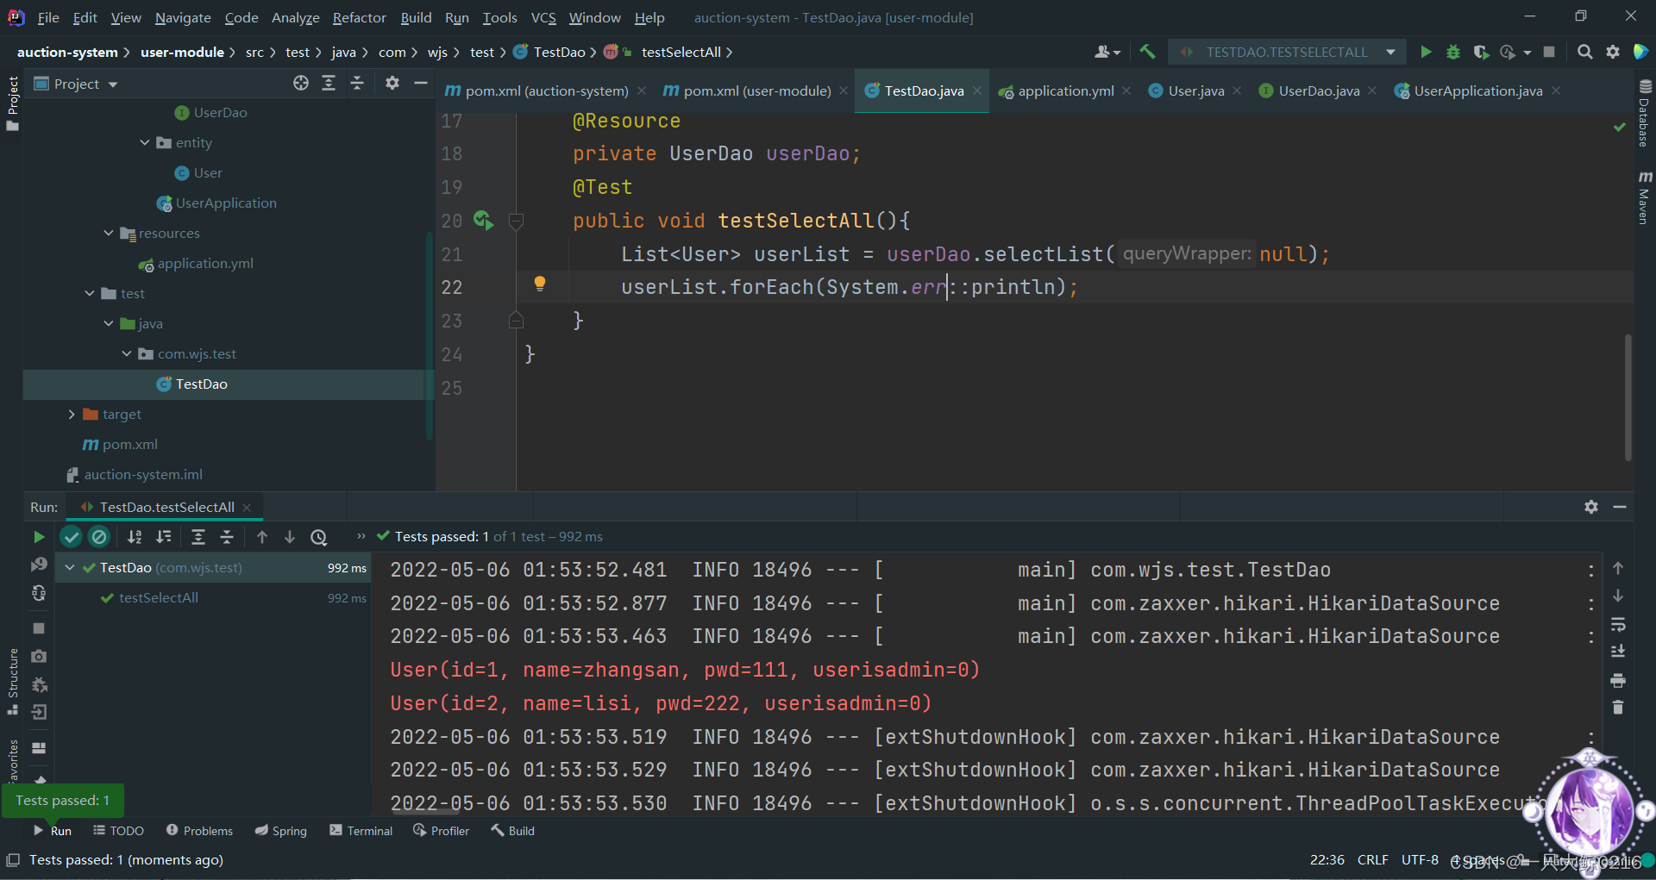Image resolution: width=1656 pixels, height=880 pixels.
Task: Build the project with the hammer icon
Action: pos(1147,52)
